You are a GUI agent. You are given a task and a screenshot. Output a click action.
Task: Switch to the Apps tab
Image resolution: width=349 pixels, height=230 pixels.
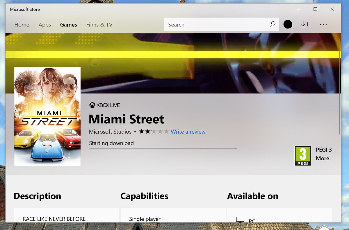pyautogui.click(x=45, y=25)
